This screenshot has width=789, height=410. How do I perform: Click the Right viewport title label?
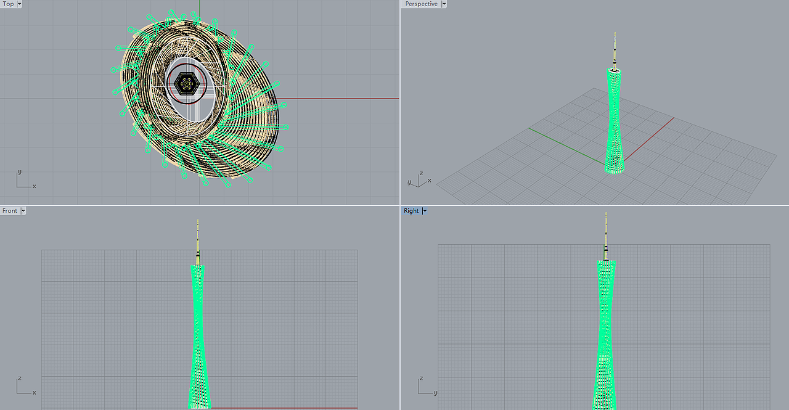coord(411,211)
